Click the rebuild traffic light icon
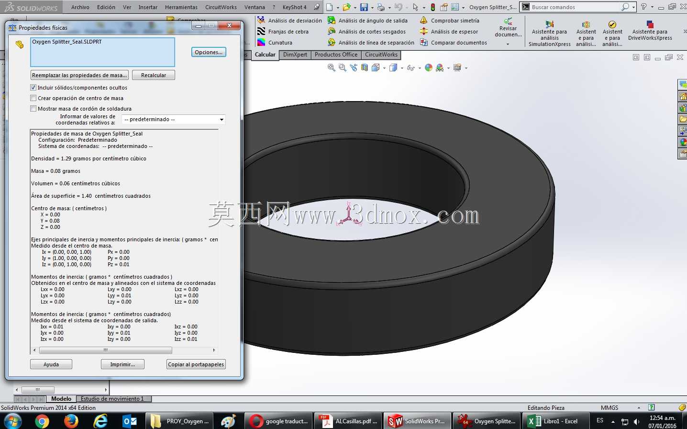Image resolution: width=687 pixels, height=429 pixels. pyautogui.click(x=433, y=7)
